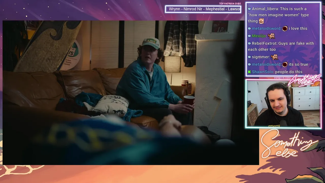325x183 pixels.
Task: Click the badge icon beside RebelFoxtrot
Action: [x=249, y=43]
